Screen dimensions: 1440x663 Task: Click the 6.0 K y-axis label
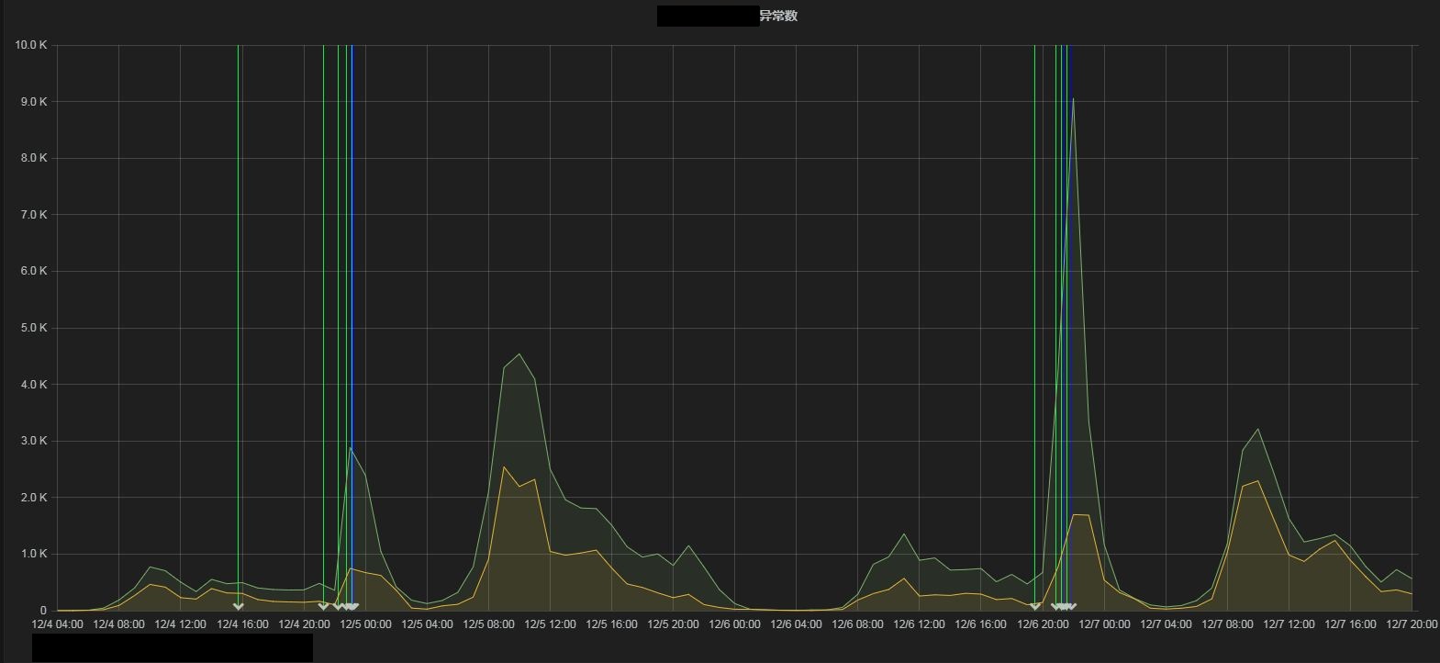[33, 271]
